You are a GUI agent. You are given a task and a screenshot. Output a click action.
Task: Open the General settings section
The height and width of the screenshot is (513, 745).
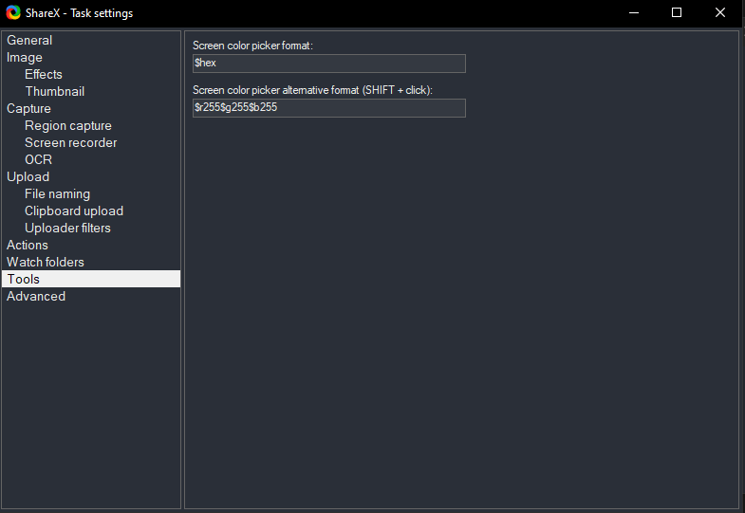tap(29, 41)
